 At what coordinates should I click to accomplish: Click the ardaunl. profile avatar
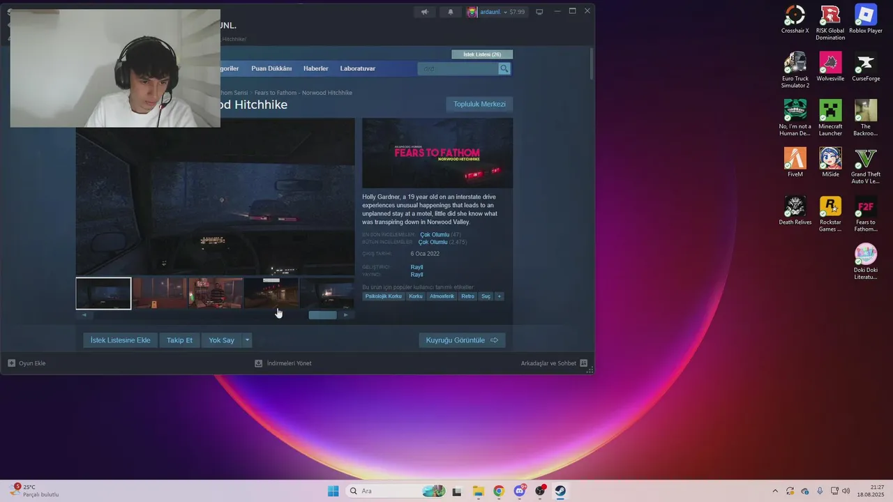coord(472,12)
